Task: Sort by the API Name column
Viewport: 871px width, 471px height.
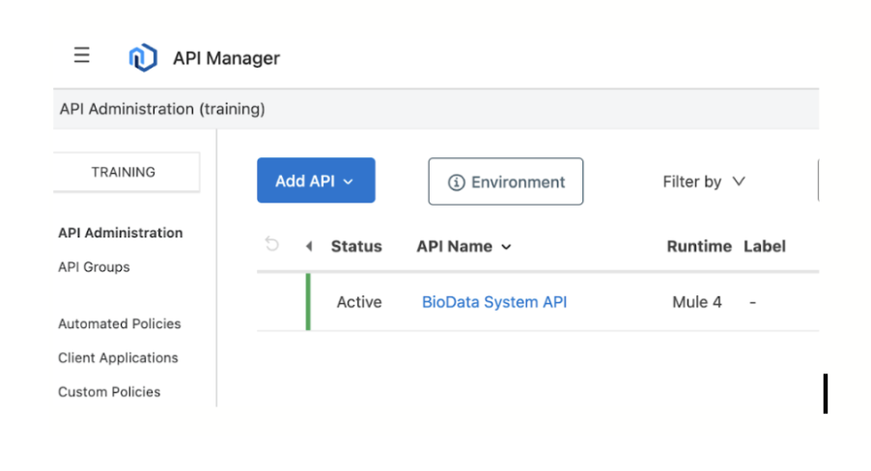Action: [464, 247]
